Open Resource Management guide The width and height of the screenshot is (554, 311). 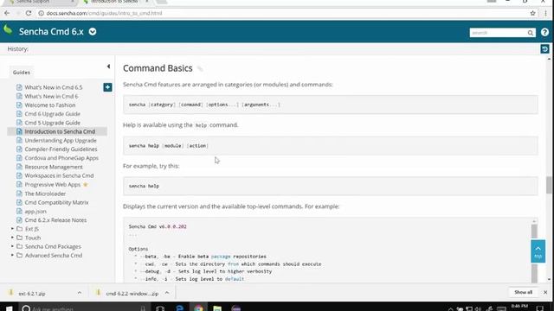54,167
